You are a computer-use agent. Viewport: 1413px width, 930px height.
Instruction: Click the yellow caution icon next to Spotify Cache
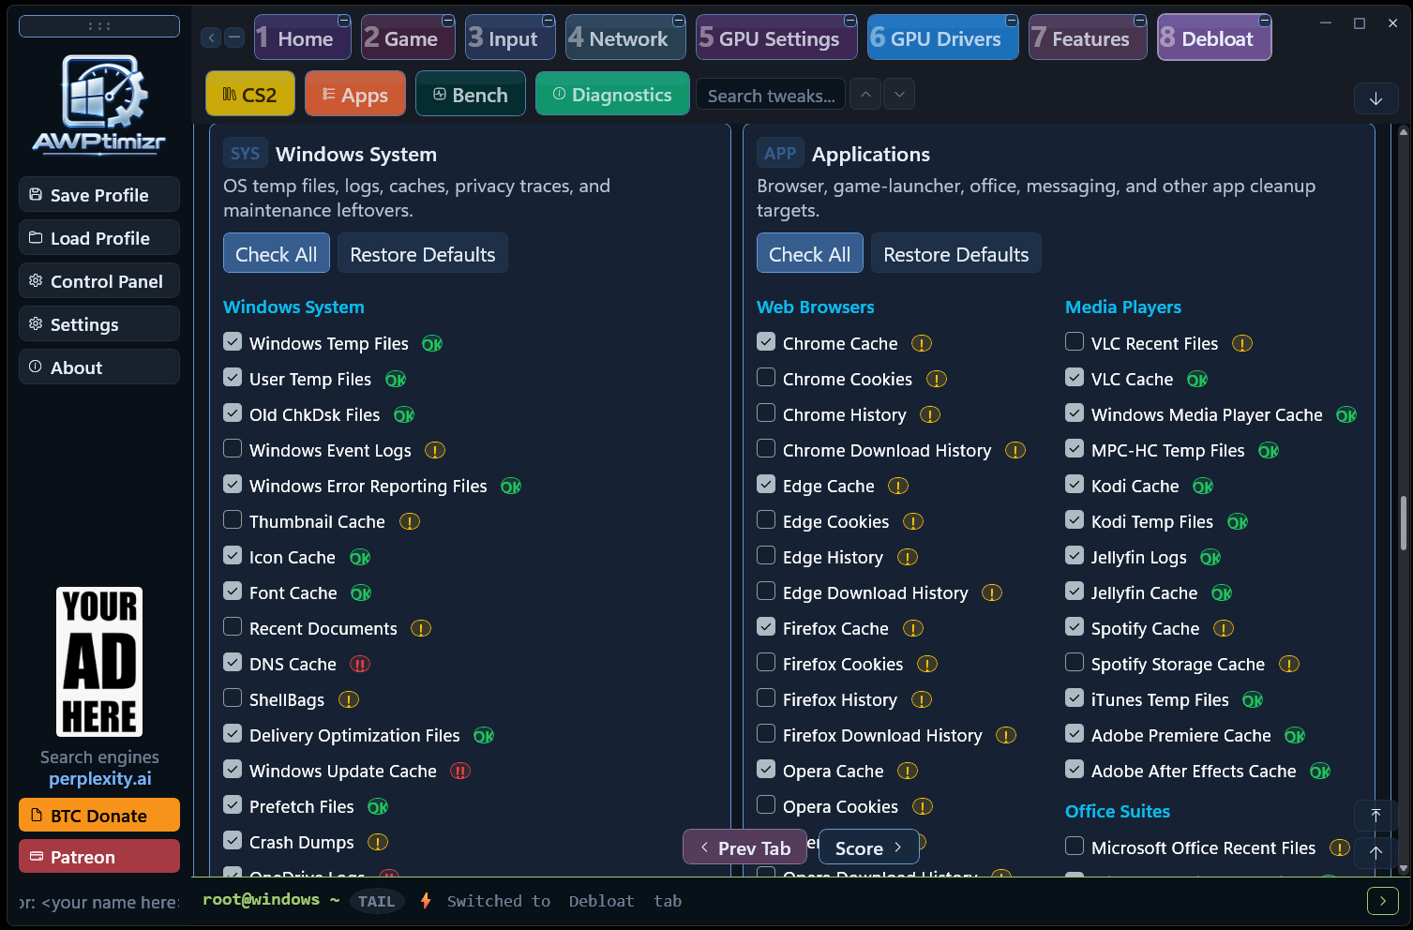point(1224,629)
